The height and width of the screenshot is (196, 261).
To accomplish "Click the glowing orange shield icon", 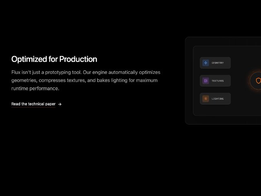I will coord(258,81).
